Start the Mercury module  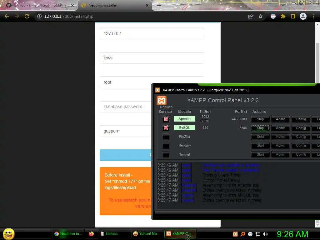[x=260, y=146]
